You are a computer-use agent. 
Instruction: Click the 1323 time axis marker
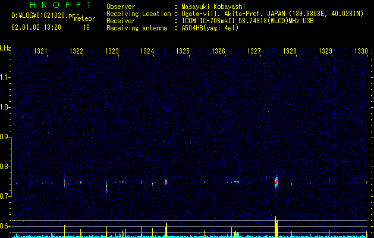click(112, 51)
